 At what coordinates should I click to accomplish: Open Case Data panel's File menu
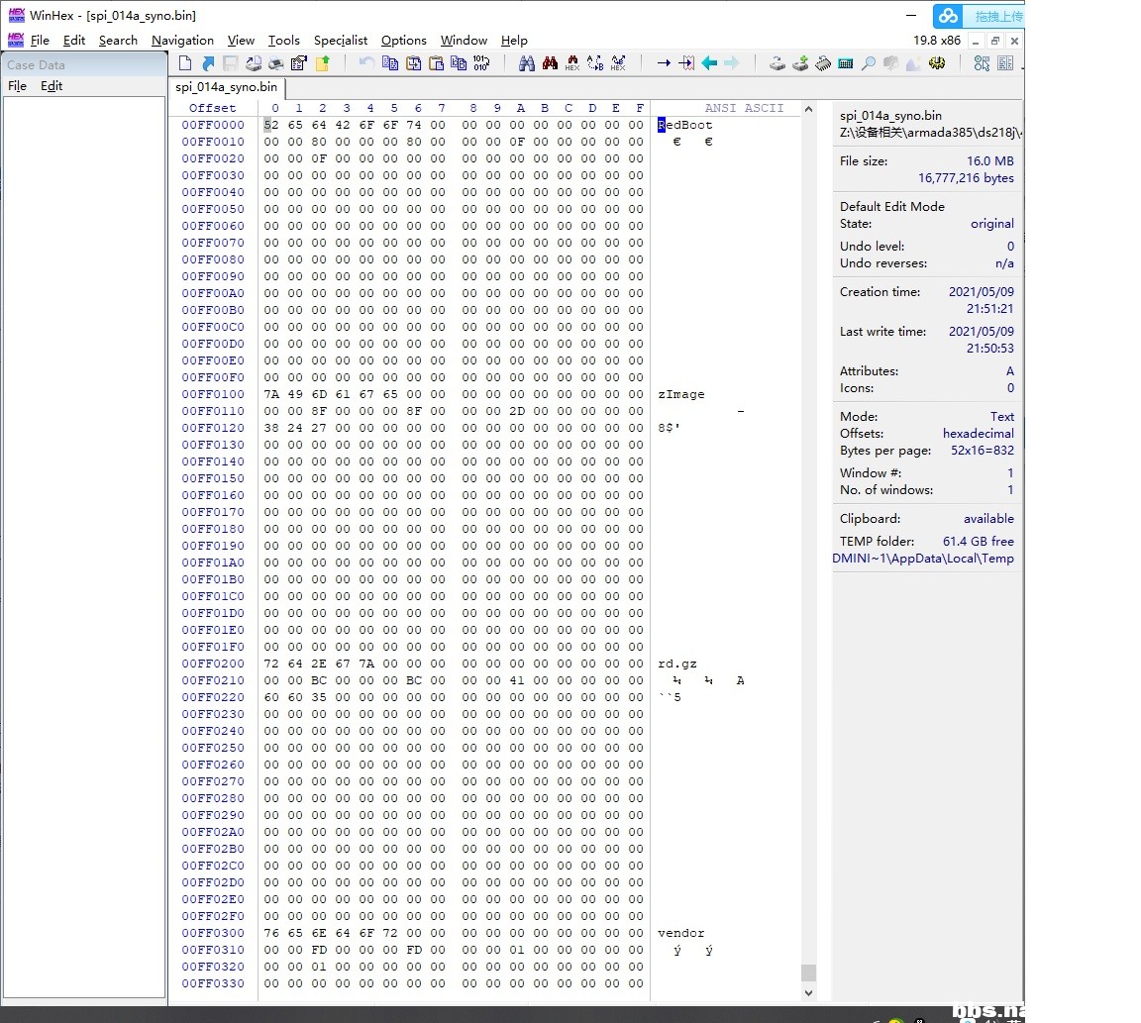18,86
